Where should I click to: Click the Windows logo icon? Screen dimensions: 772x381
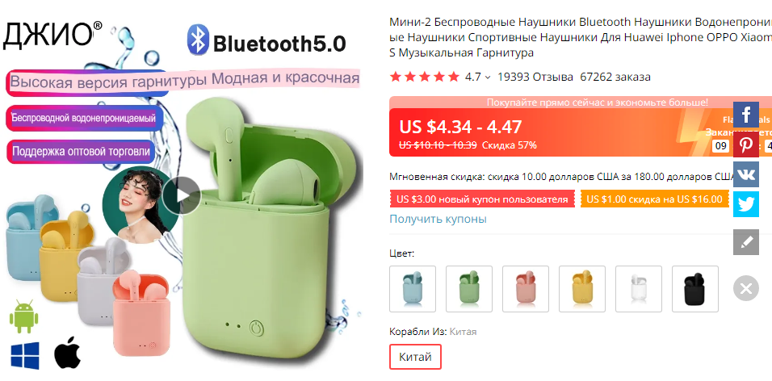tap(24, 355)
